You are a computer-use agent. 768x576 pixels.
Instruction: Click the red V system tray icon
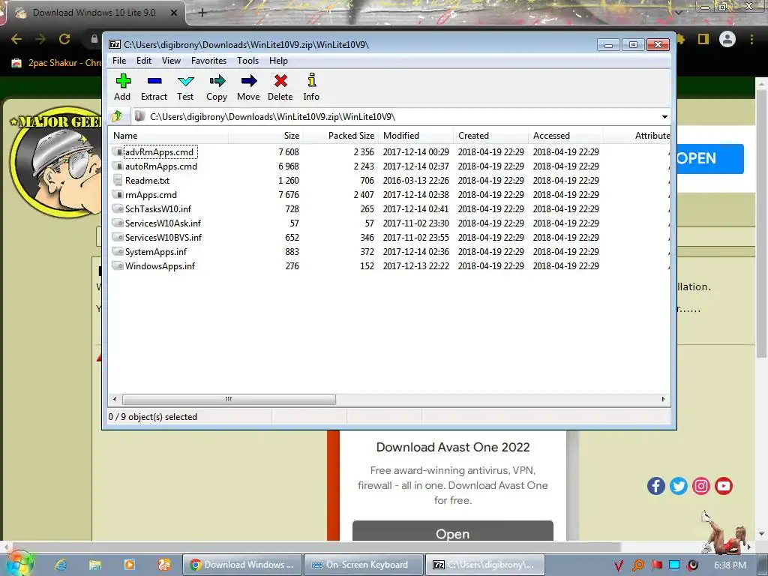click(x=619, y=565)
